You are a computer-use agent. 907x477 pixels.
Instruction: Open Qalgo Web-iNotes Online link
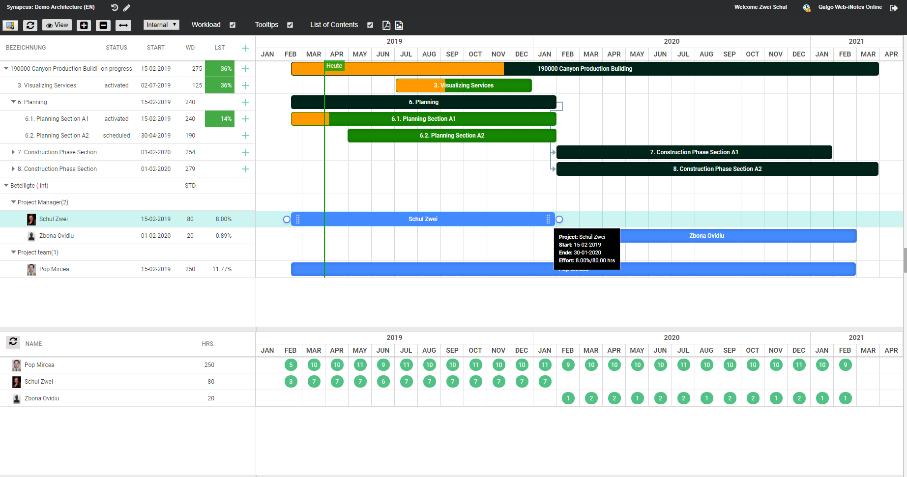coord(849,7)
